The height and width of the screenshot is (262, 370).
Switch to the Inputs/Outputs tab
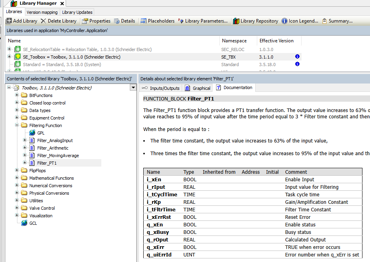tap(161, 88)
